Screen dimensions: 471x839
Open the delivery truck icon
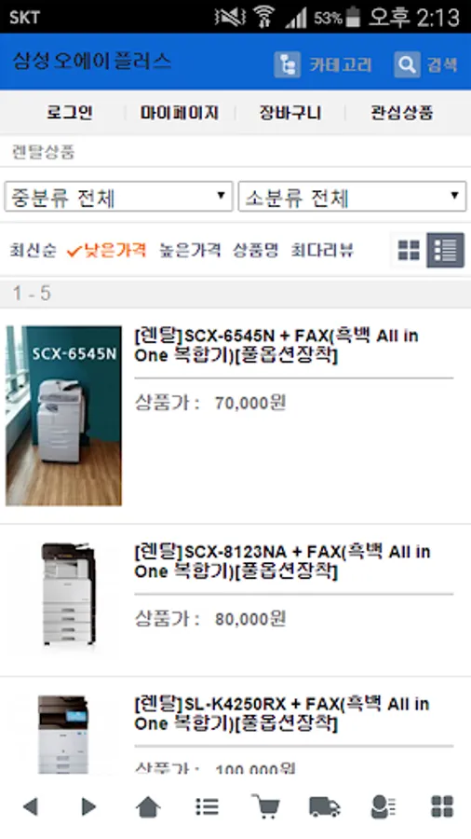click(x=325, y=806)
